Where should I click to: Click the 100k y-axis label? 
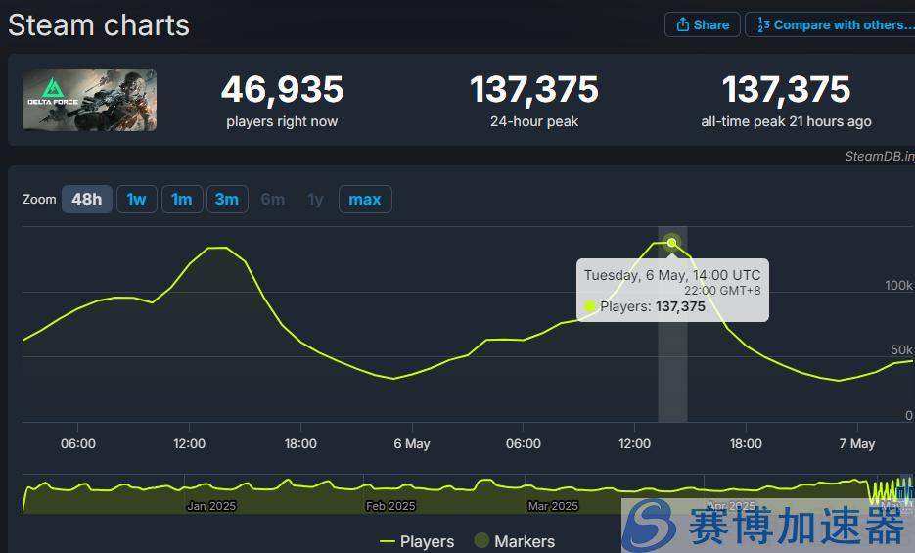898,285
